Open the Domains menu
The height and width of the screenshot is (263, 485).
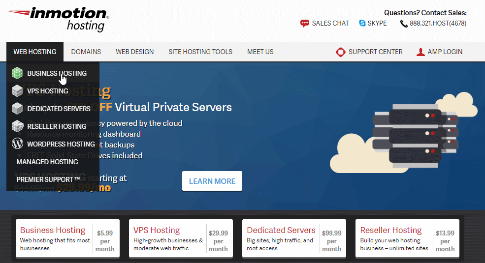click(86, 52)
